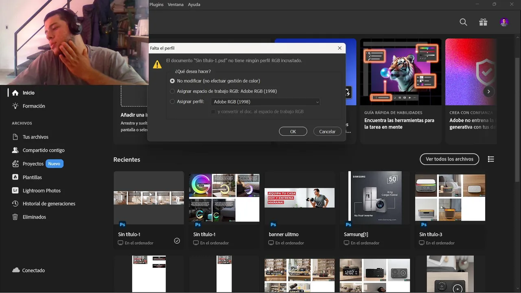Open the Adobe RGB (1998) profile dropdown

point(265,102)
